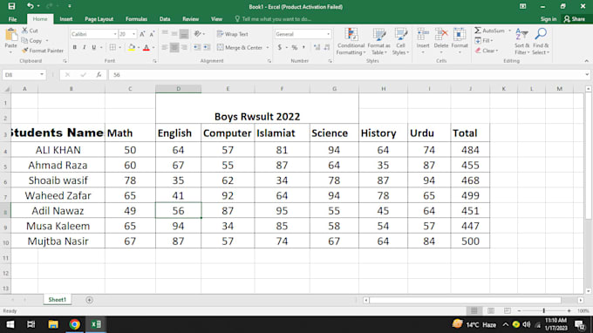Decrease font size with the small A icon
The height and width of the screenshot is (333, 593).
click(x=152, y=34)
